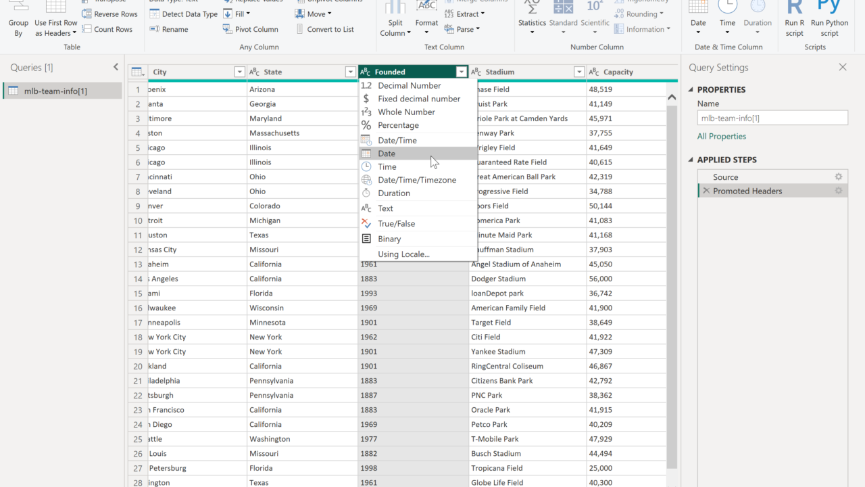Open the State column filter dropdown
865x487 pixels.
click(350, 72)
